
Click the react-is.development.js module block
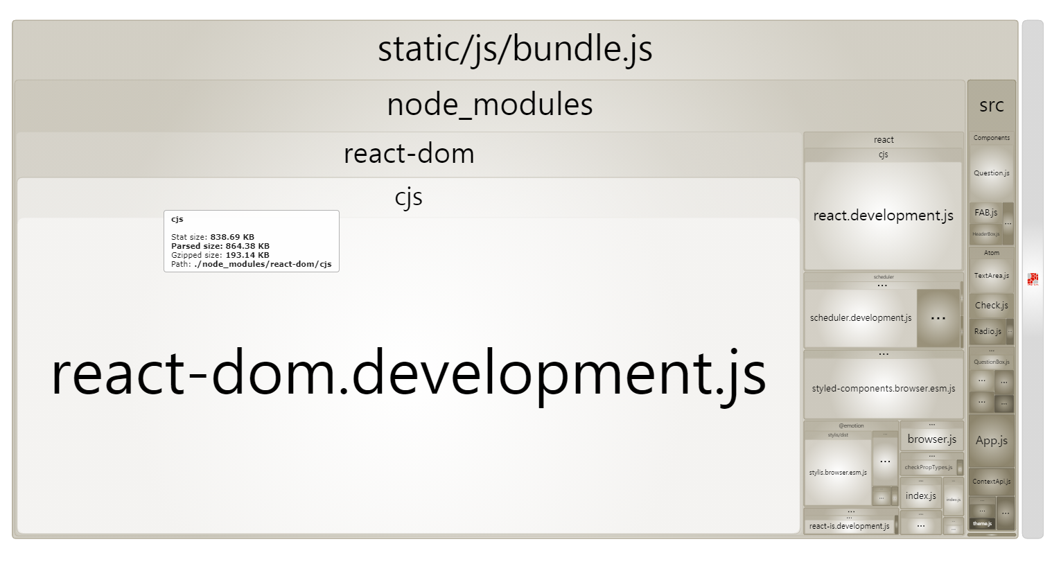(x=850, y=527)
